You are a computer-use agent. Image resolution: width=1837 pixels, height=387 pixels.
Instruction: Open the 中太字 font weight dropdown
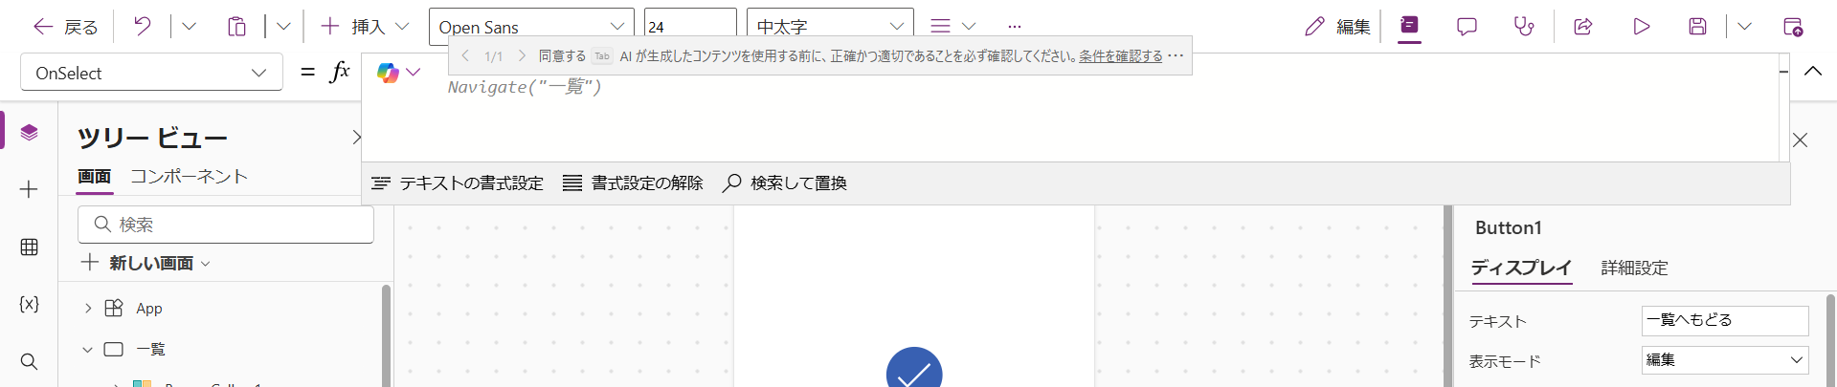(x=830, y=27)
